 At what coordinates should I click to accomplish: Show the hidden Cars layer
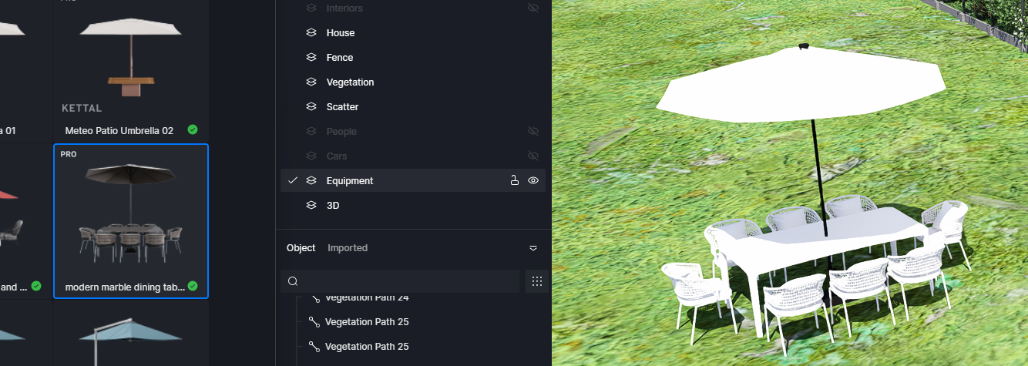(532, 156)
